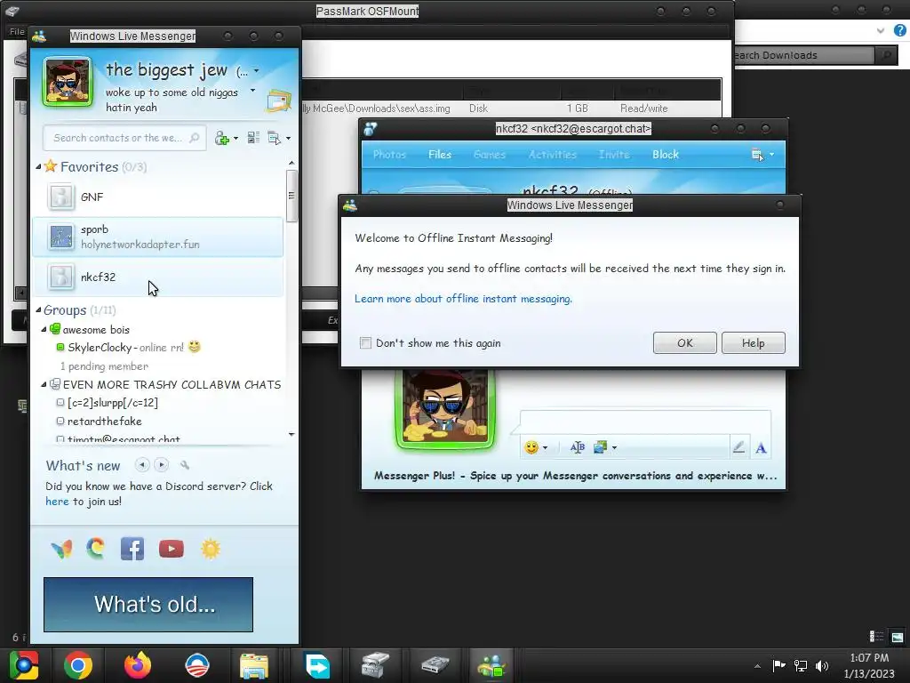Open the YouTube icon in Messenger
Image resolution: width=910 pixels, height=683 pixels.
click(172, 549)
